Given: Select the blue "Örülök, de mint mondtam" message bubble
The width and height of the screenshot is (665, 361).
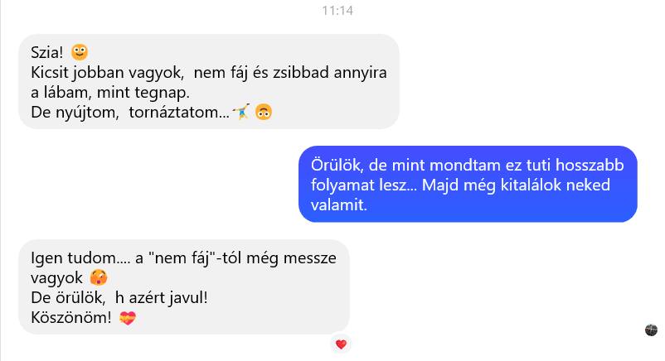Looking at the screenshot, I should 468,184.
